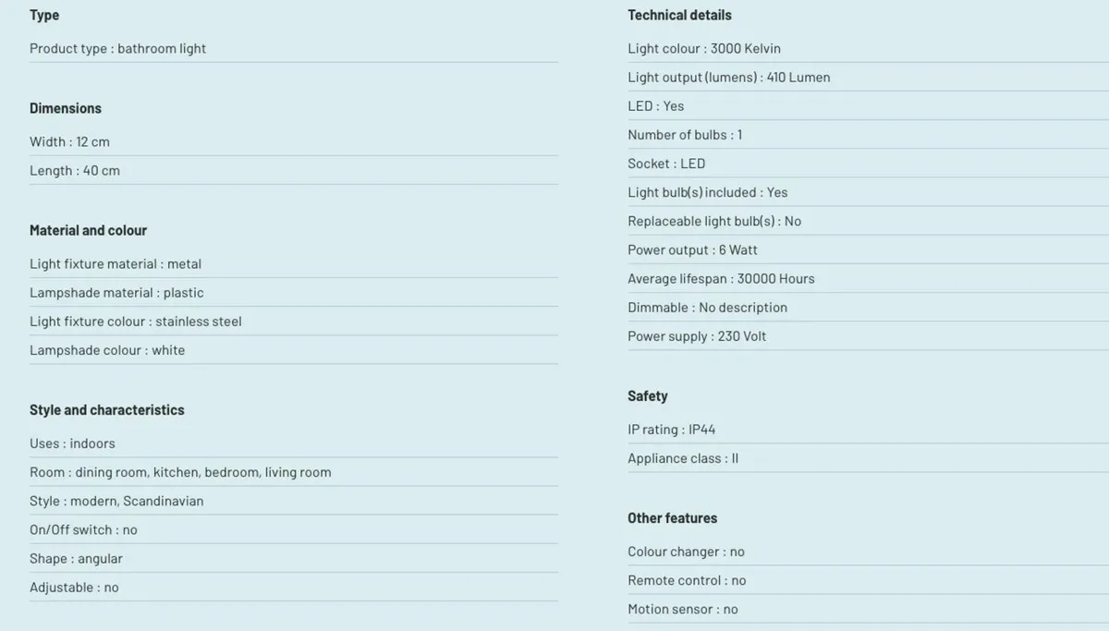Viewport: 1109px width, 631px height.
Task: Click Light fixture colour stainless steel text
Action: pos(136,322)
